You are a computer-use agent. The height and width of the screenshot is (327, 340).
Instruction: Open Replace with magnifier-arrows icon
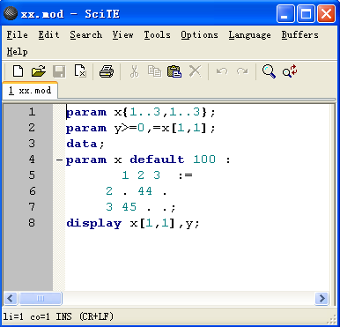(x=290, y=71)
